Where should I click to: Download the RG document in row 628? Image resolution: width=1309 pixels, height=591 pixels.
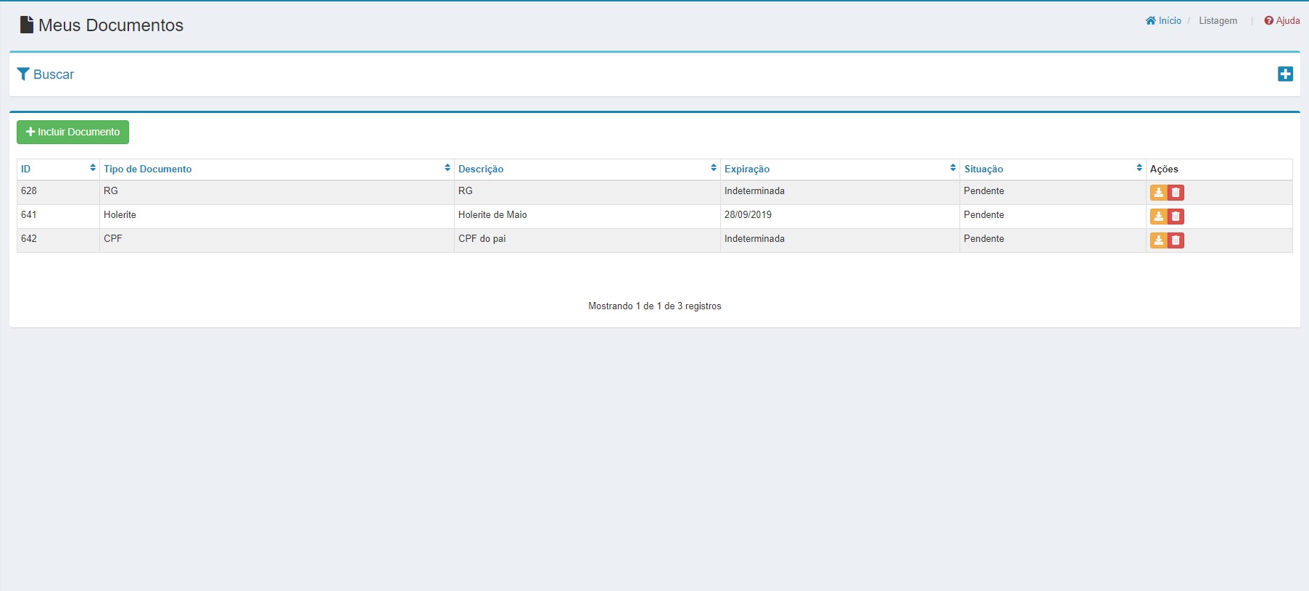[1158, 193]
